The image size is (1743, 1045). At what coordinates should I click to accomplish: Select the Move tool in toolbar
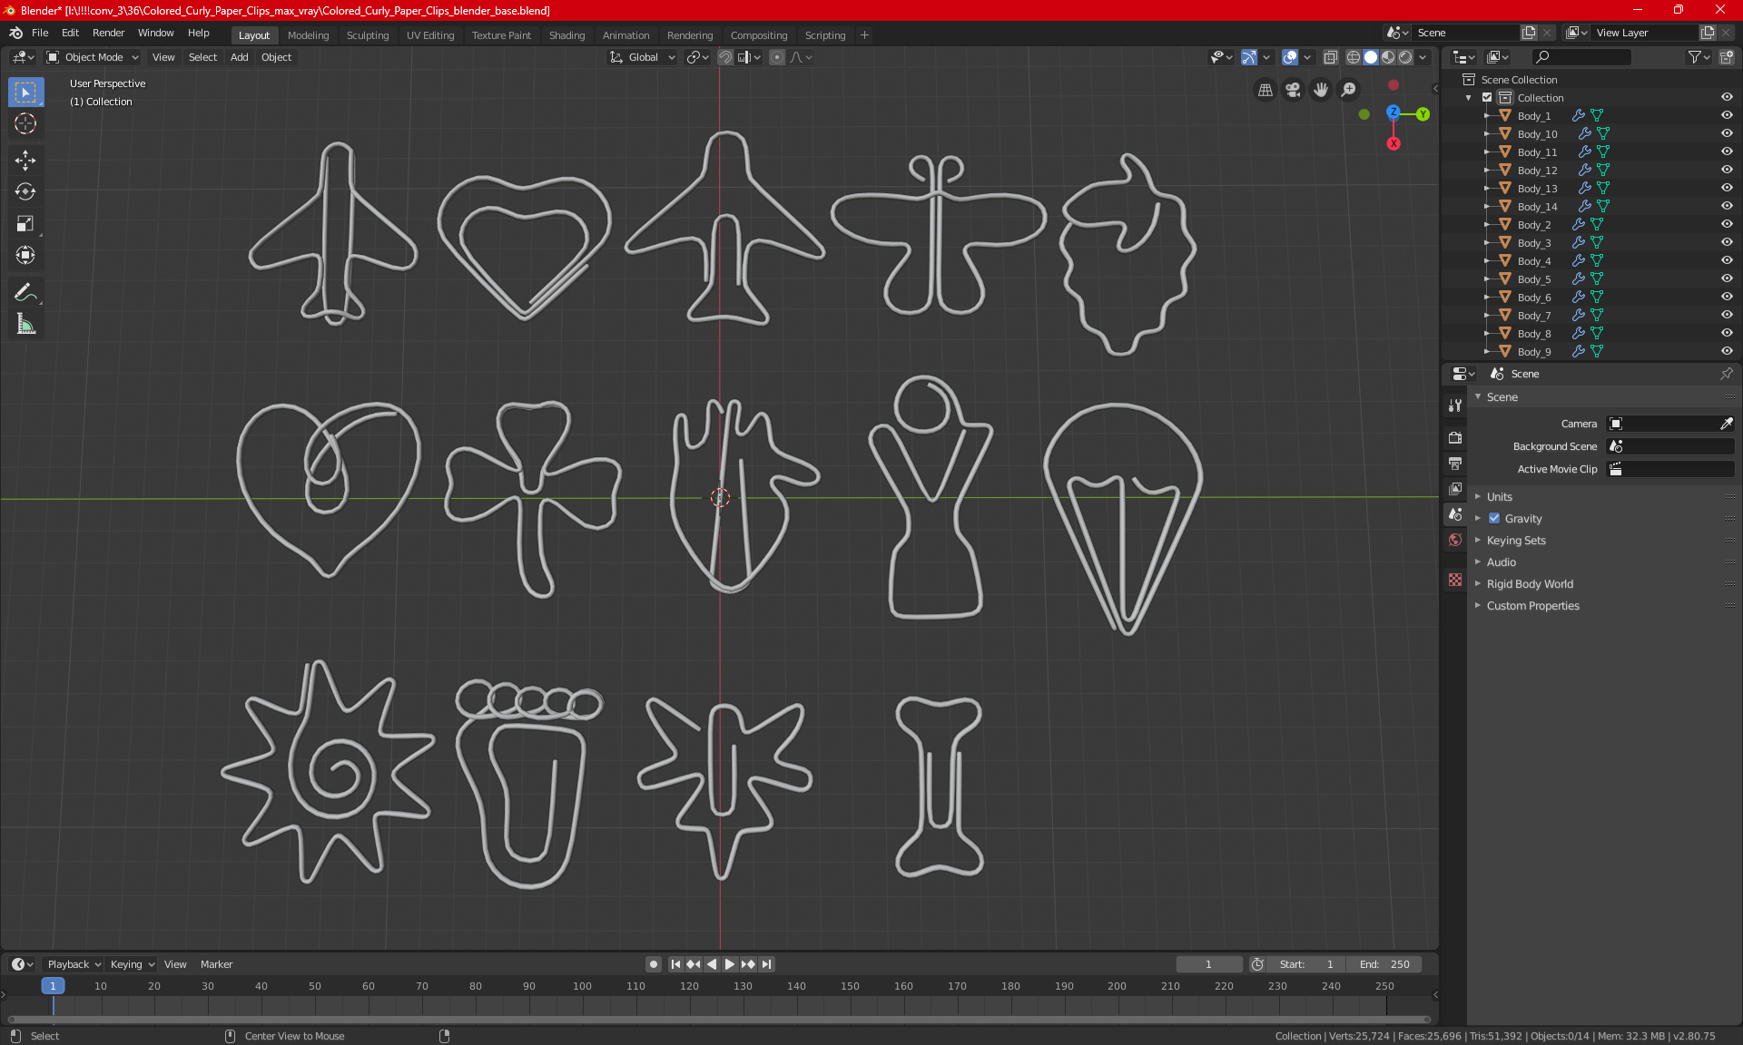(25, 161)
